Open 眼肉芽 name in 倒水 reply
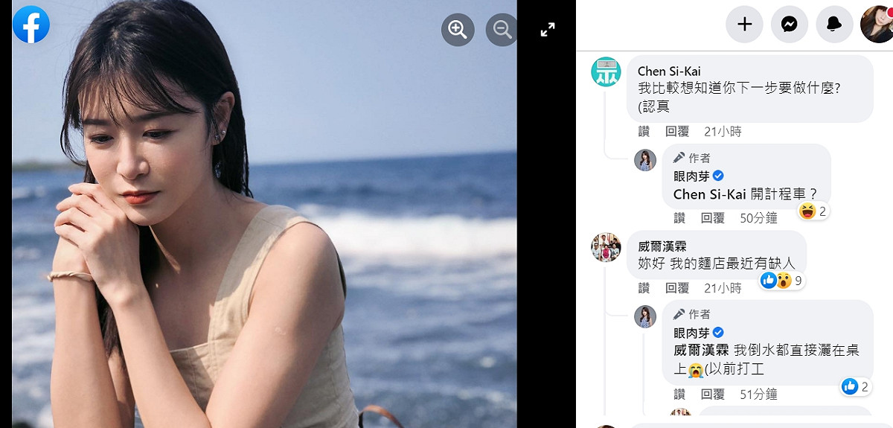This screenshot has height=428, width=893. (x=691, y=332)
